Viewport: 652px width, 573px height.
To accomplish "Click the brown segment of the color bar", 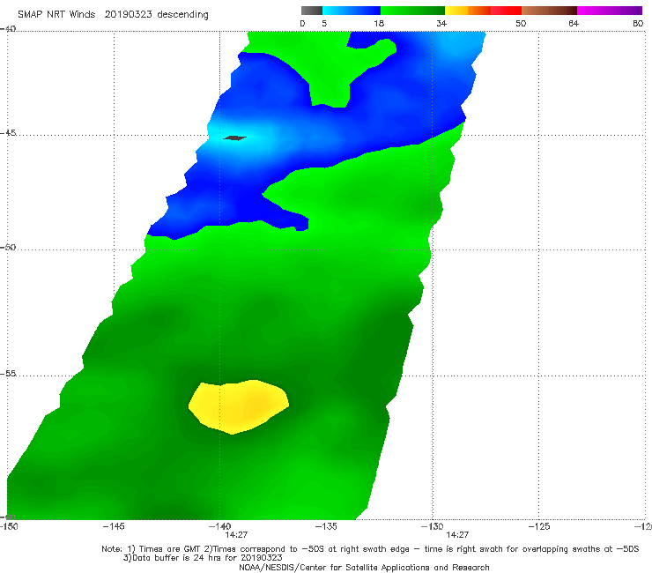I will tap(549, 11).
